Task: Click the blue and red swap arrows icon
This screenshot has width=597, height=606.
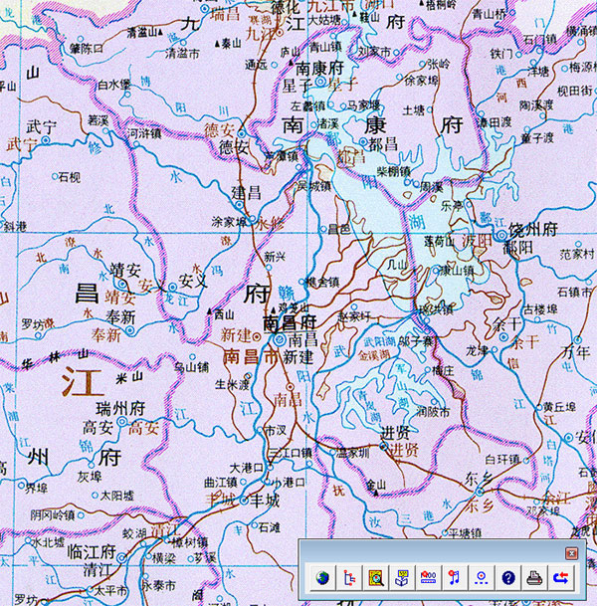Action: pos(560,576)
